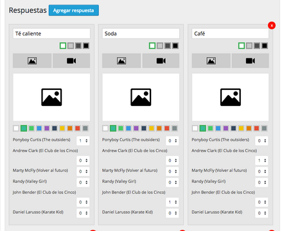The image size is (284, 231).
Task: Adjust Andrew Clark score stepper in Té caliente
Action: [x=83, y=160]
